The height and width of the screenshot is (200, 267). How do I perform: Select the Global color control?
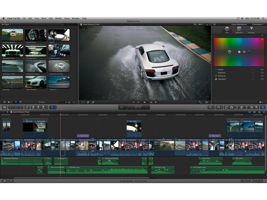coord(220,70)
